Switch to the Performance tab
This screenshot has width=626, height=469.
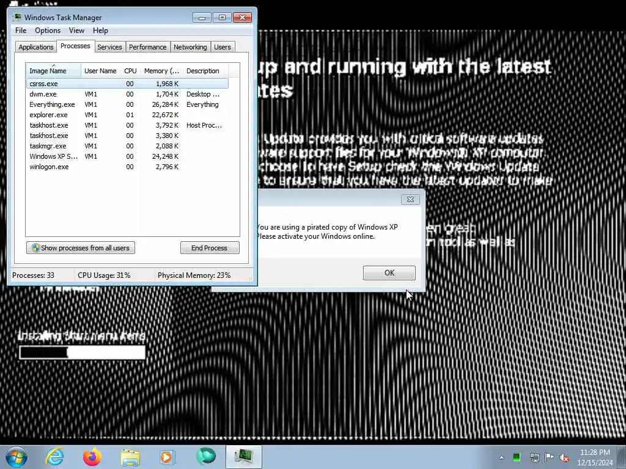pyautogui.click(x=148, y=47)
